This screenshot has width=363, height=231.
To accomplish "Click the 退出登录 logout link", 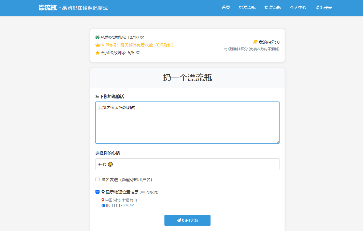I will coord(324,8).
